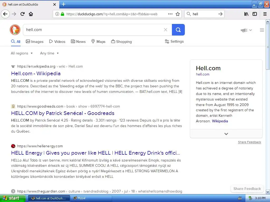Close the hell.com at DuckDuckGo tab

55,4
